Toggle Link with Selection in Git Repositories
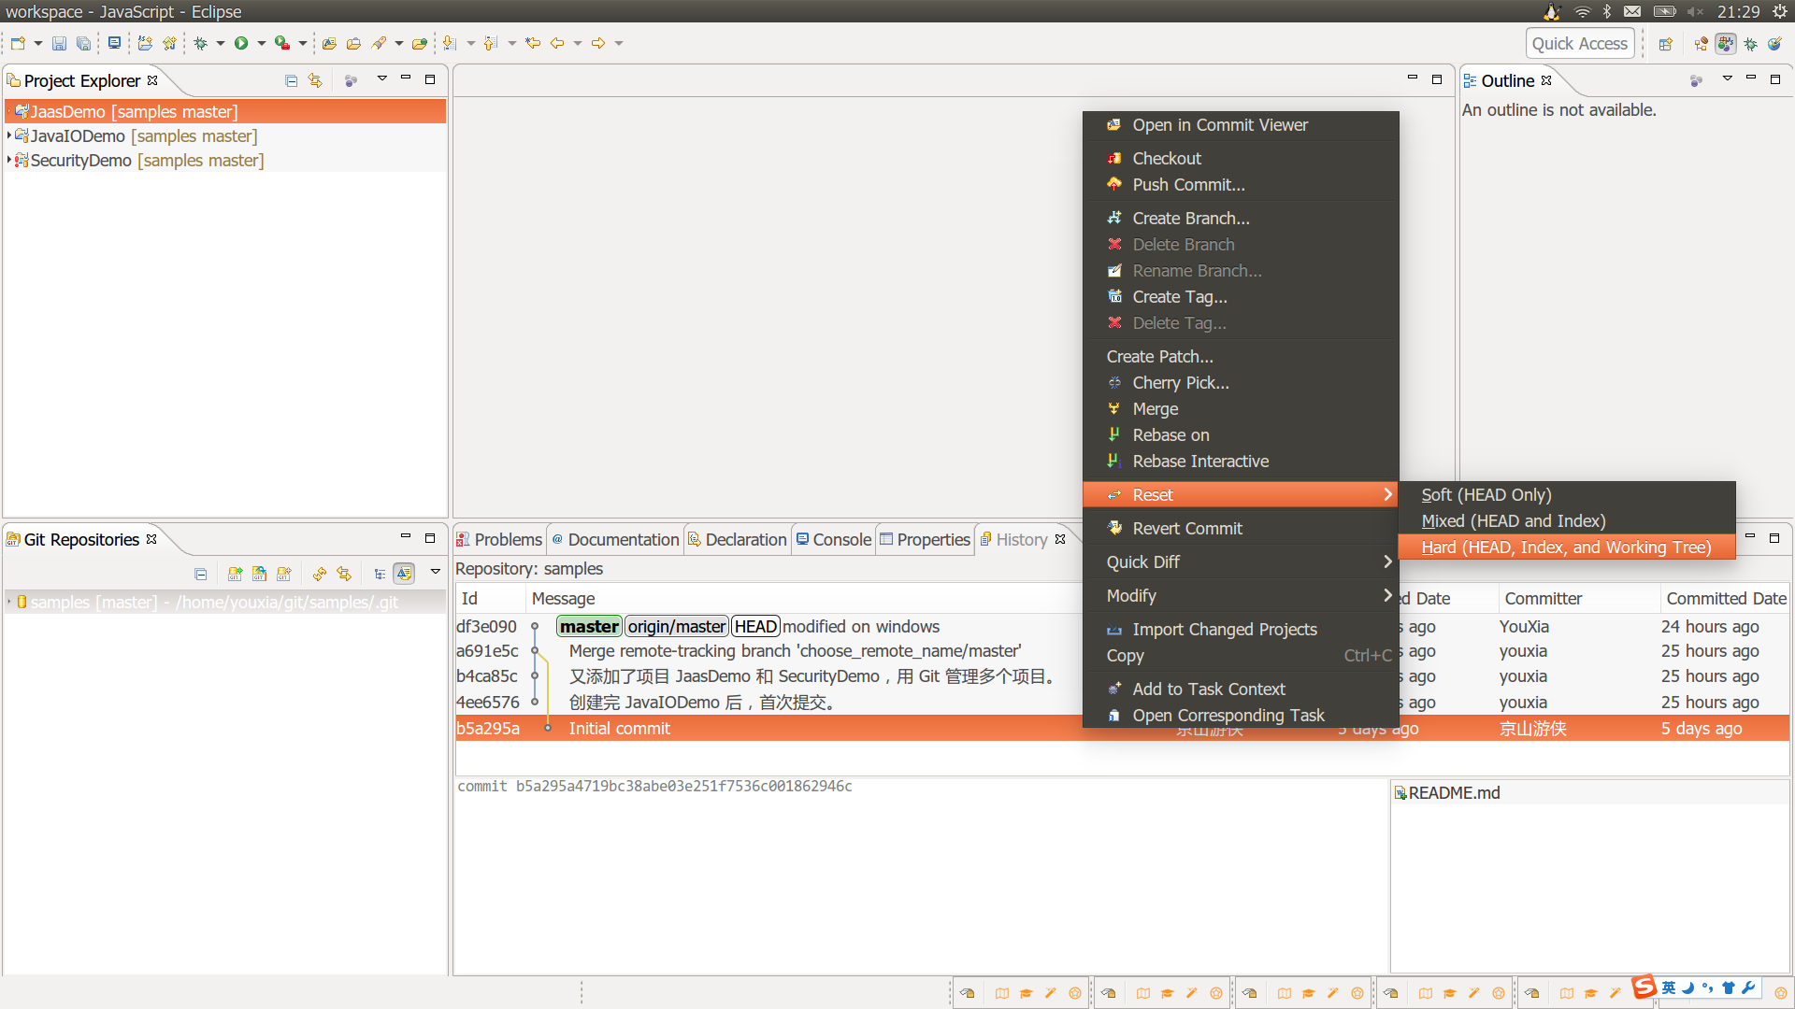 344,574
